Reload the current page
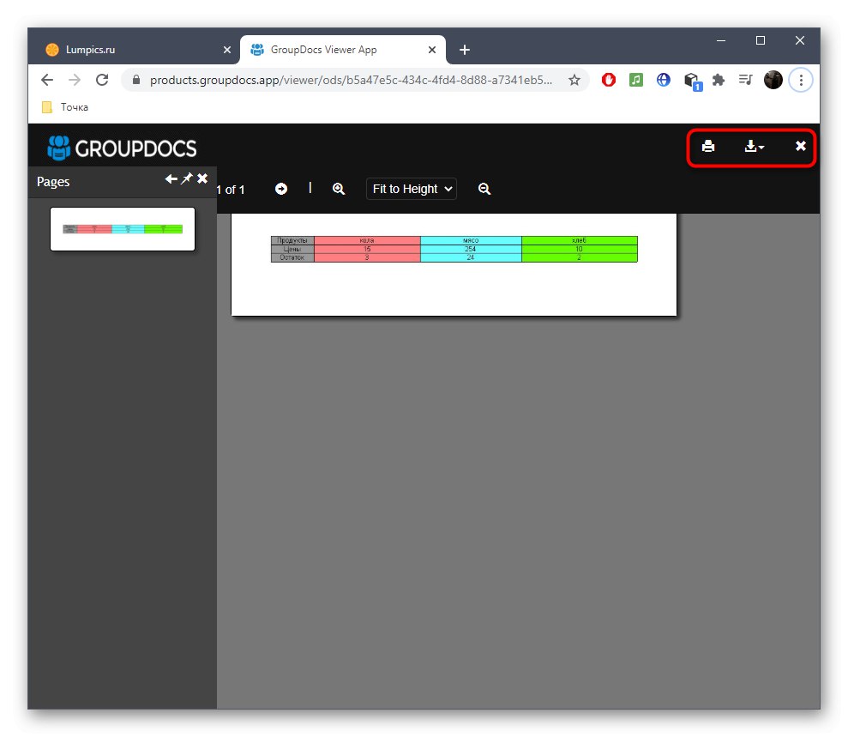 pos(102,80)
